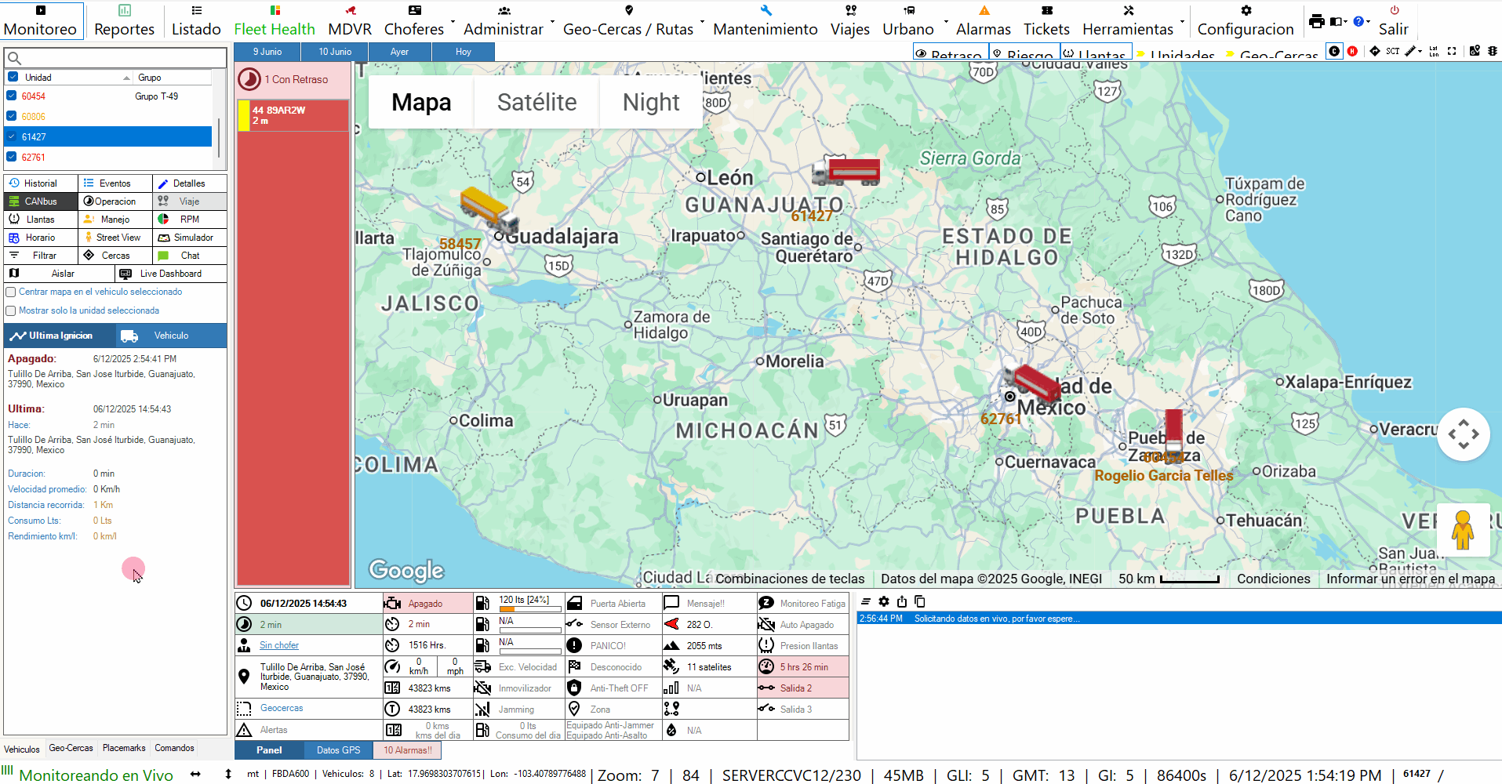Open Historial for selected unit
The width and height of the screenshot is (1502, 784).
[41, 183]
